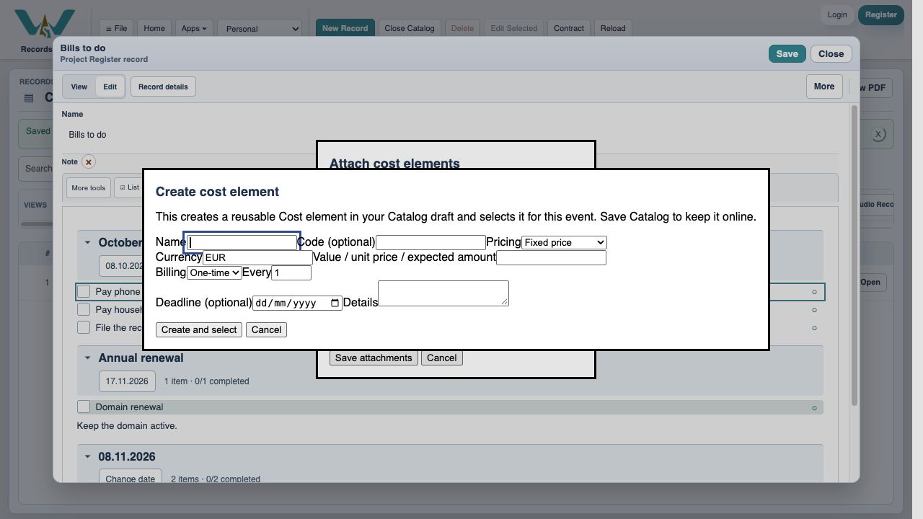Click the status circle on Domain renewal row
This screenshot has width=923, height=519.
click(814, 408)
